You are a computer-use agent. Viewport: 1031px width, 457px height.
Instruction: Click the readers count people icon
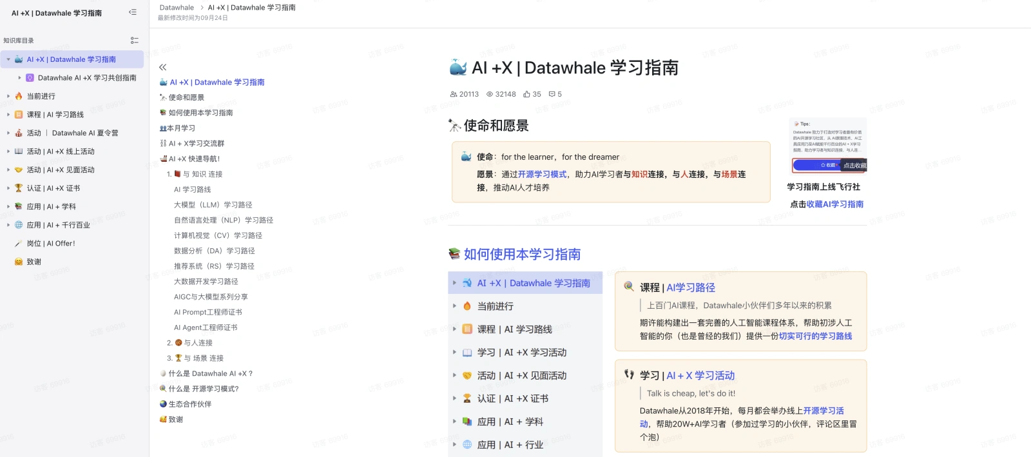(x=454, y=94)
